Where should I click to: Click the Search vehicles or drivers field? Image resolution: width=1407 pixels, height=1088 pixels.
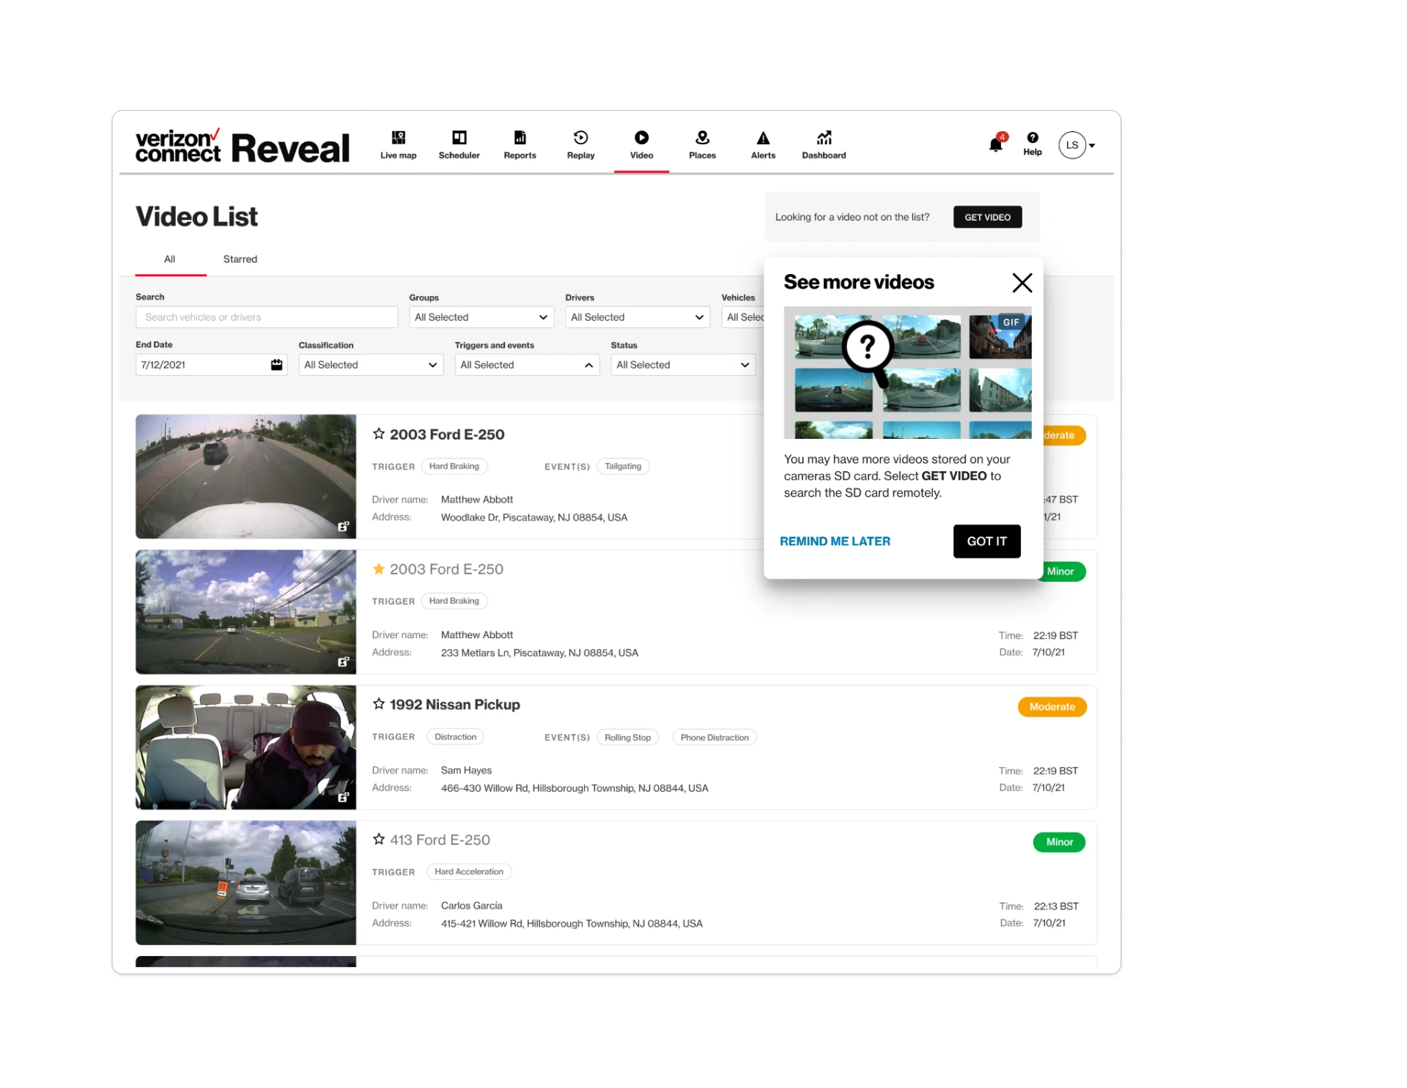[x=267, y=317]
